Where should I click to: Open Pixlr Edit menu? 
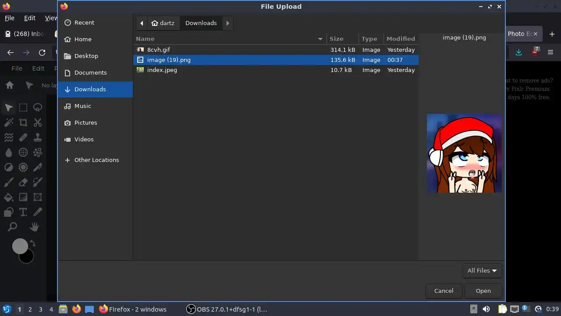click(x=38, y=68)
